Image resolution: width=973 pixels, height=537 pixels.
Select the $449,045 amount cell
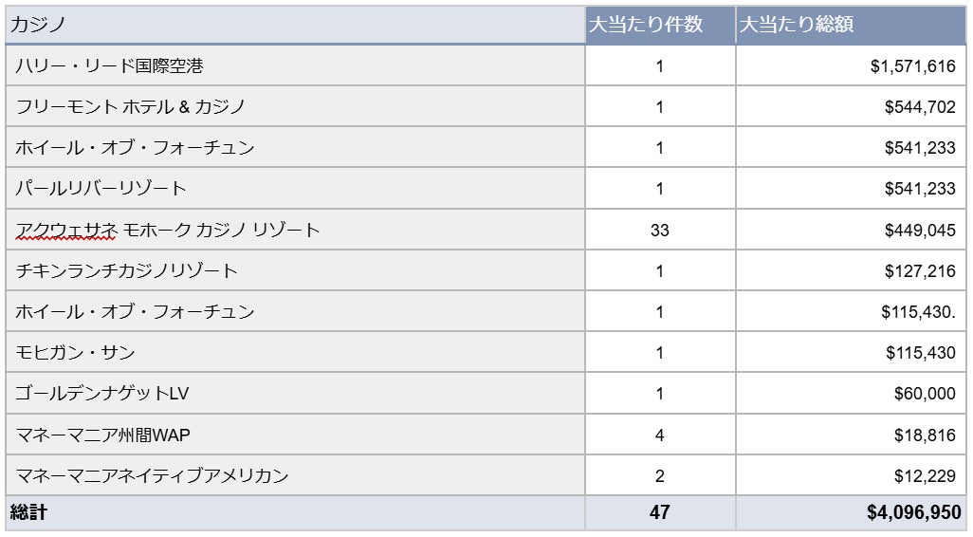pos(919,231)
